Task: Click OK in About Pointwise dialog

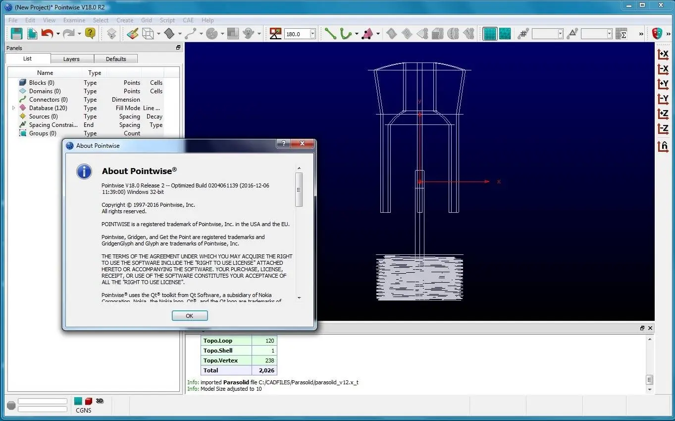Action: pyautogui.click(x=190, y=315)
